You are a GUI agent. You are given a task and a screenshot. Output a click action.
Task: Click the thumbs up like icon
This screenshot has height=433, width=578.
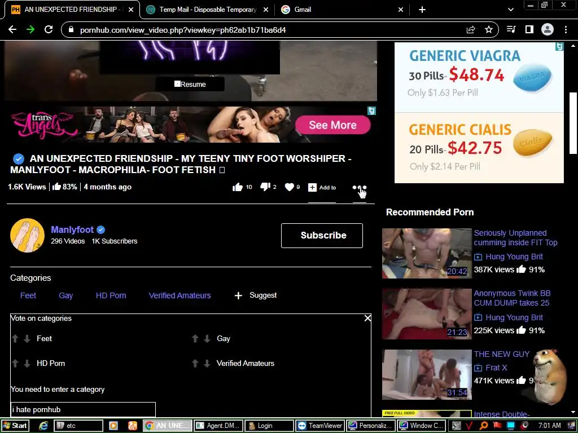pyautogui.click(x=238, y=187)
